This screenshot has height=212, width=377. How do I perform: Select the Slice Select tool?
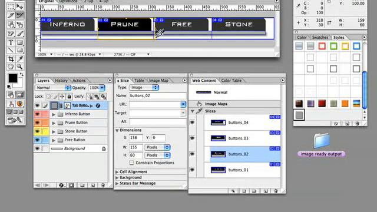click(19, 15)
